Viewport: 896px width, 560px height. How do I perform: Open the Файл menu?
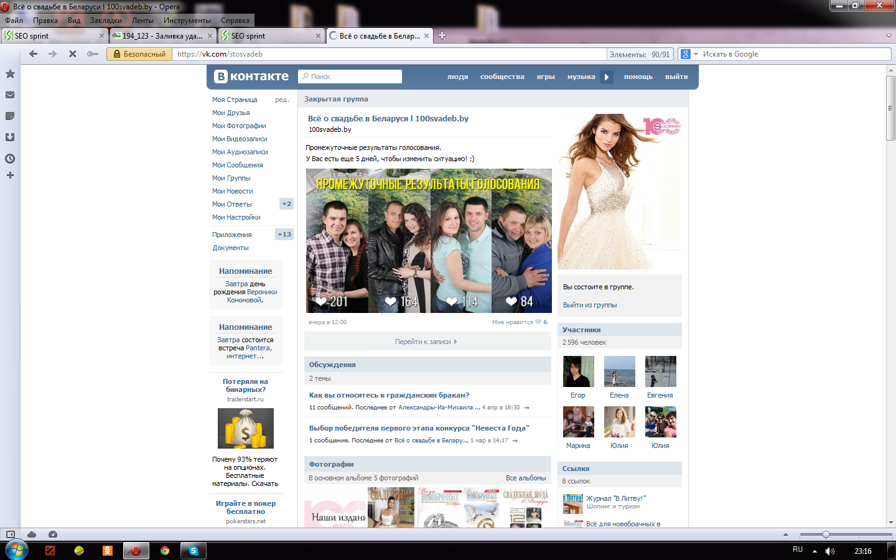(14, 21)
